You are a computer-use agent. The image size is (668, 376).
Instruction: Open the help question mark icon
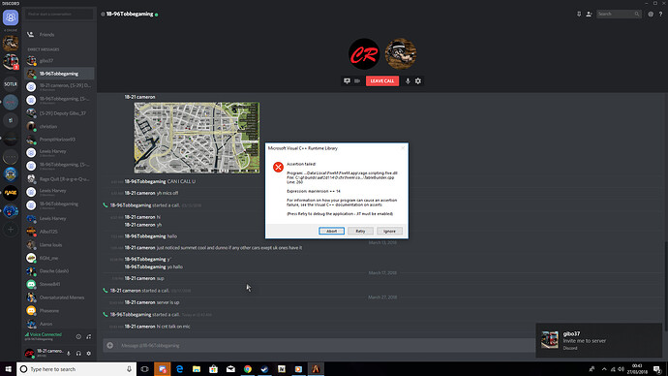coord(661,15)
